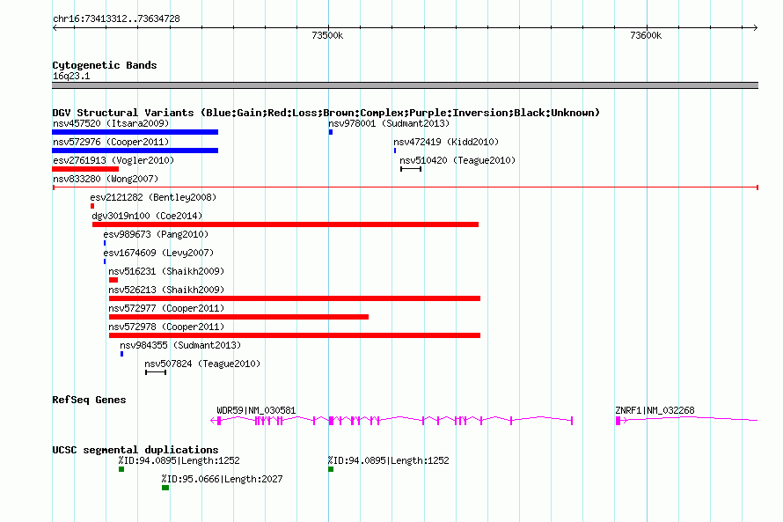Select the blue nsv457520 gain bar
The image size is (783, 522).
coord(135,132)
